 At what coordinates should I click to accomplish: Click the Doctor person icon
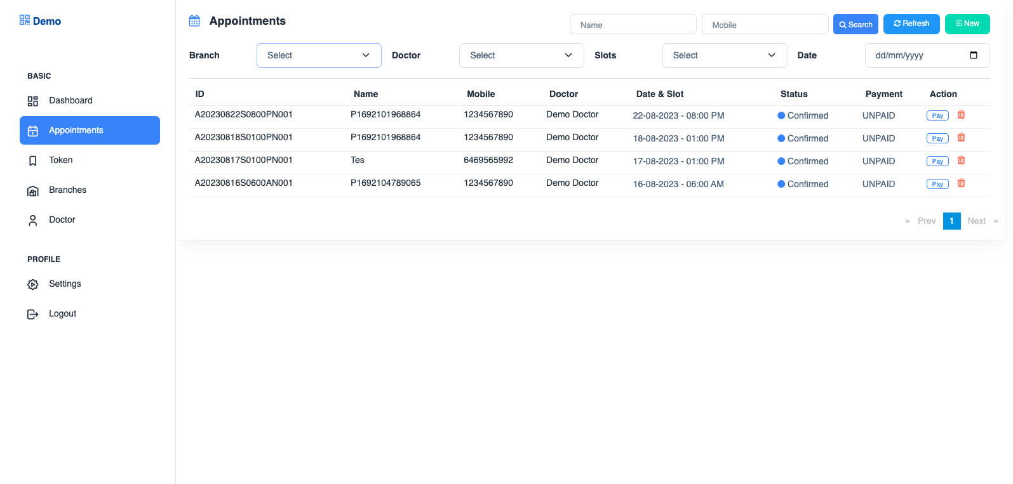coord(33,220)
